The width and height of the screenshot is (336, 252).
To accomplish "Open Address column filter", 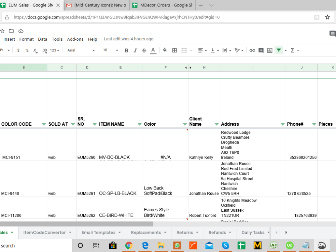I will coord(283,124).
